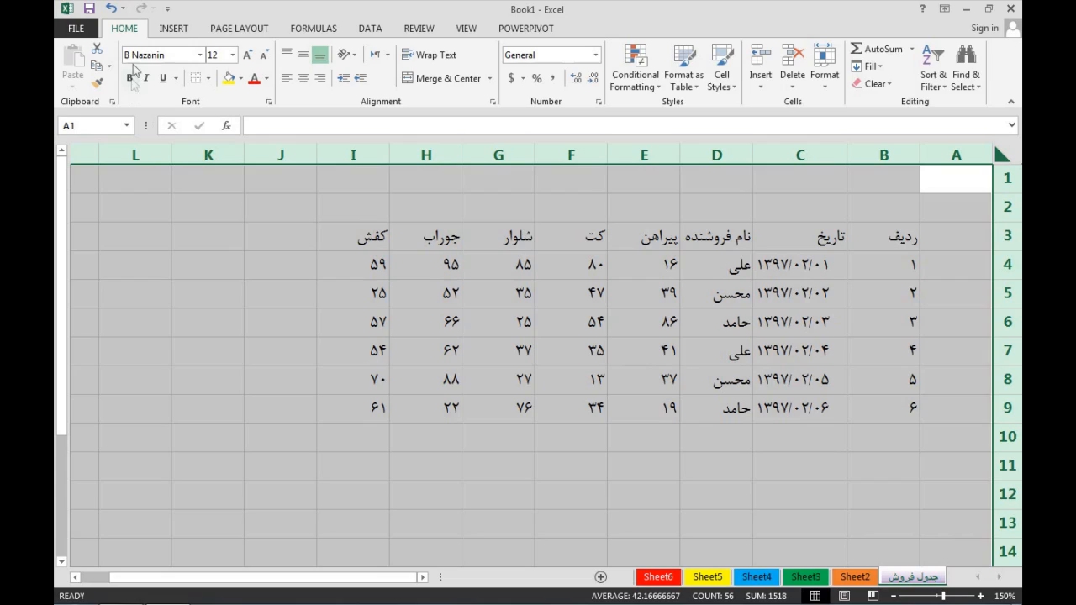Click the Find & Select binoculars icon

click(x=966, y=57)
